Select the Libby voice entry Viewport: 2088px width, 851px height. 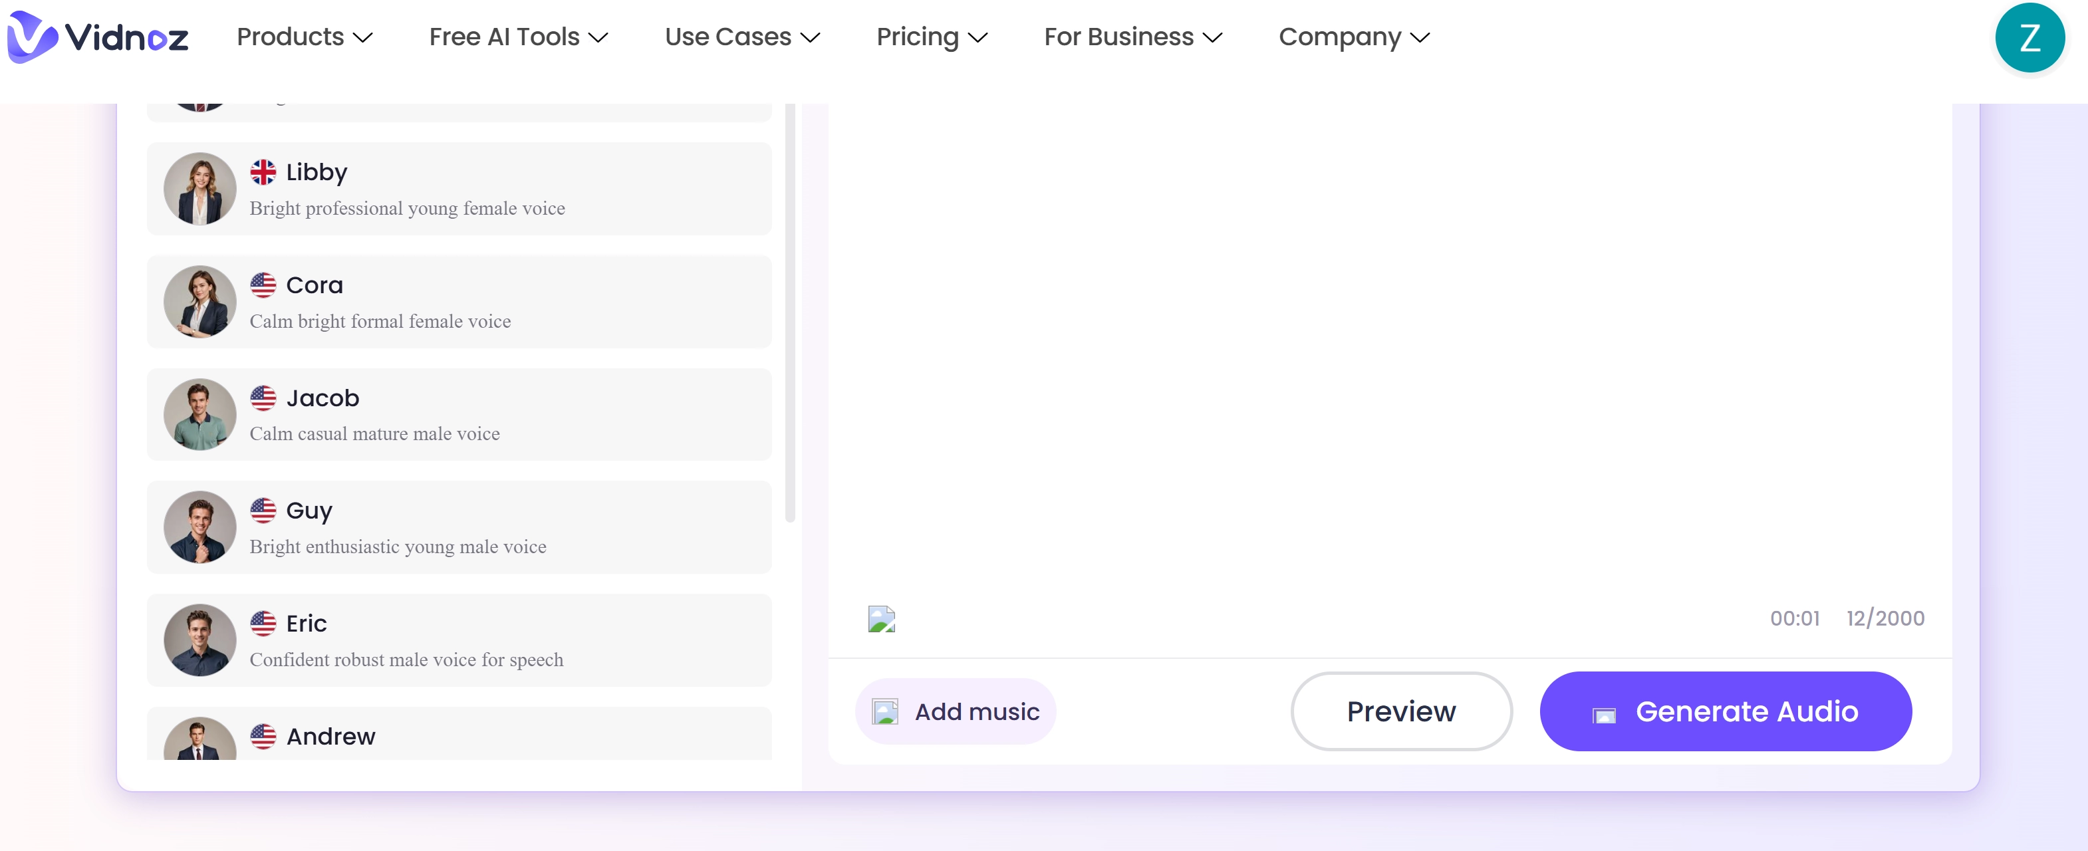pyautogui.click(x=459, y=188)
